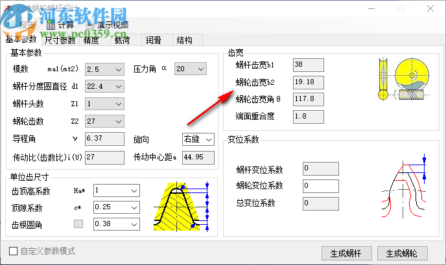Expand the 齿顶高系数 Ha* dropdown

tap(117, 190)
